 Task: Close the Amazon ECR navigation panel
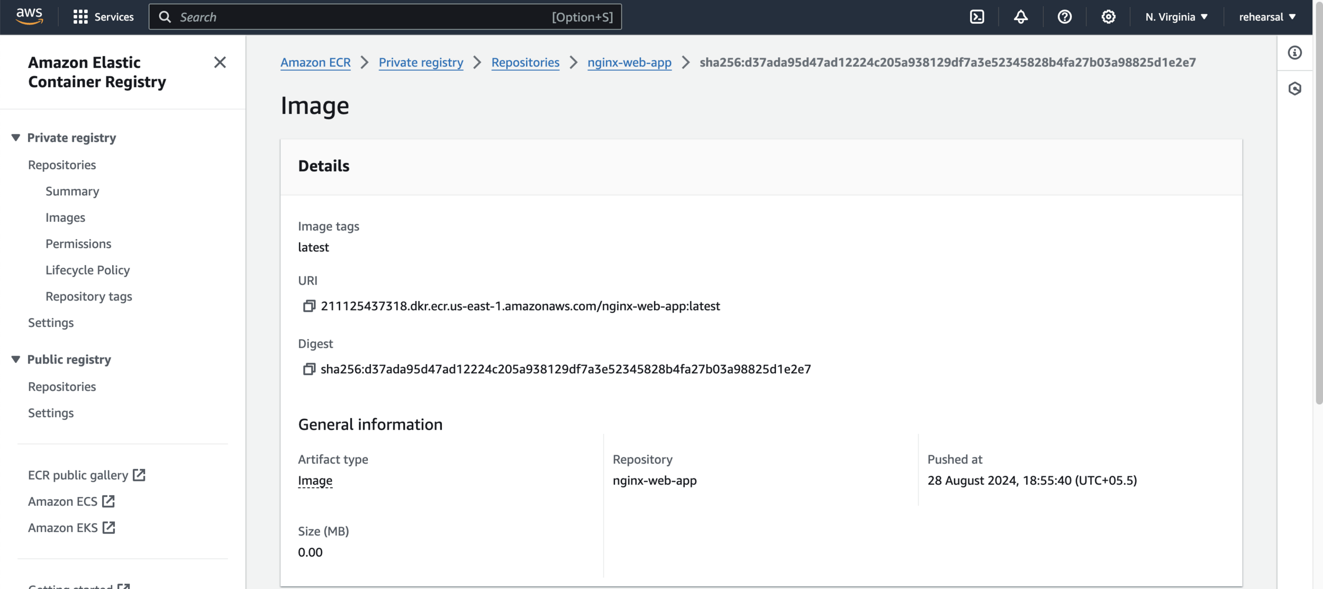[220, 62]
